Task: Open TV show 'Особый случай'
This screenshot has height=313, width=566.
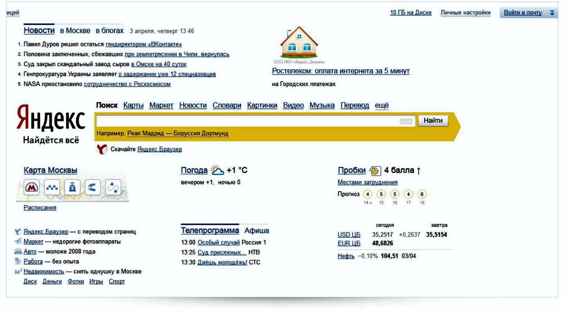Action: (219, 242)
